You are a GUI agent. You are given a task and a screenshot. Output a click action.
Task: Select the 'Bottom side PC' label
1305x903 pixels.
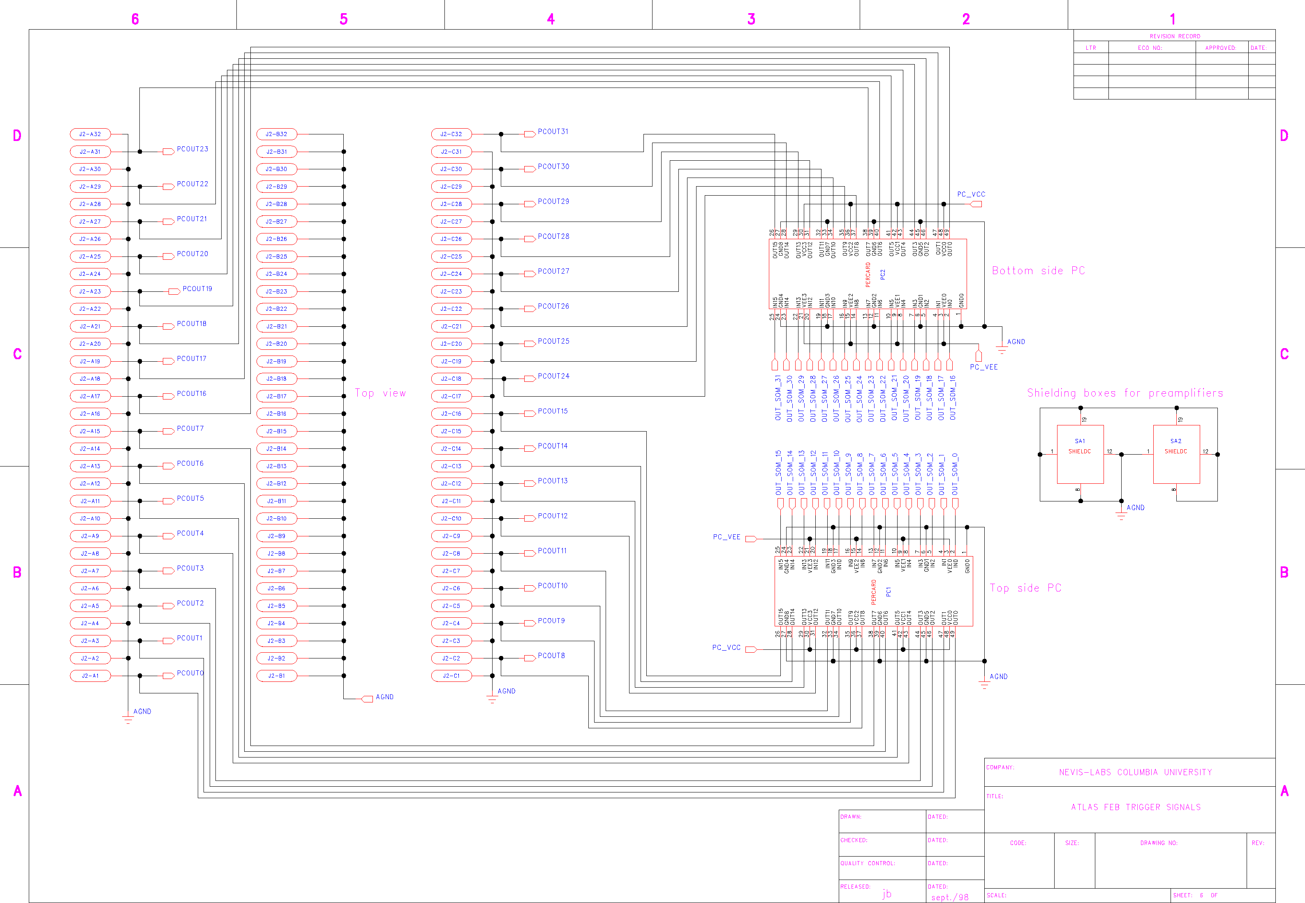1038,270
